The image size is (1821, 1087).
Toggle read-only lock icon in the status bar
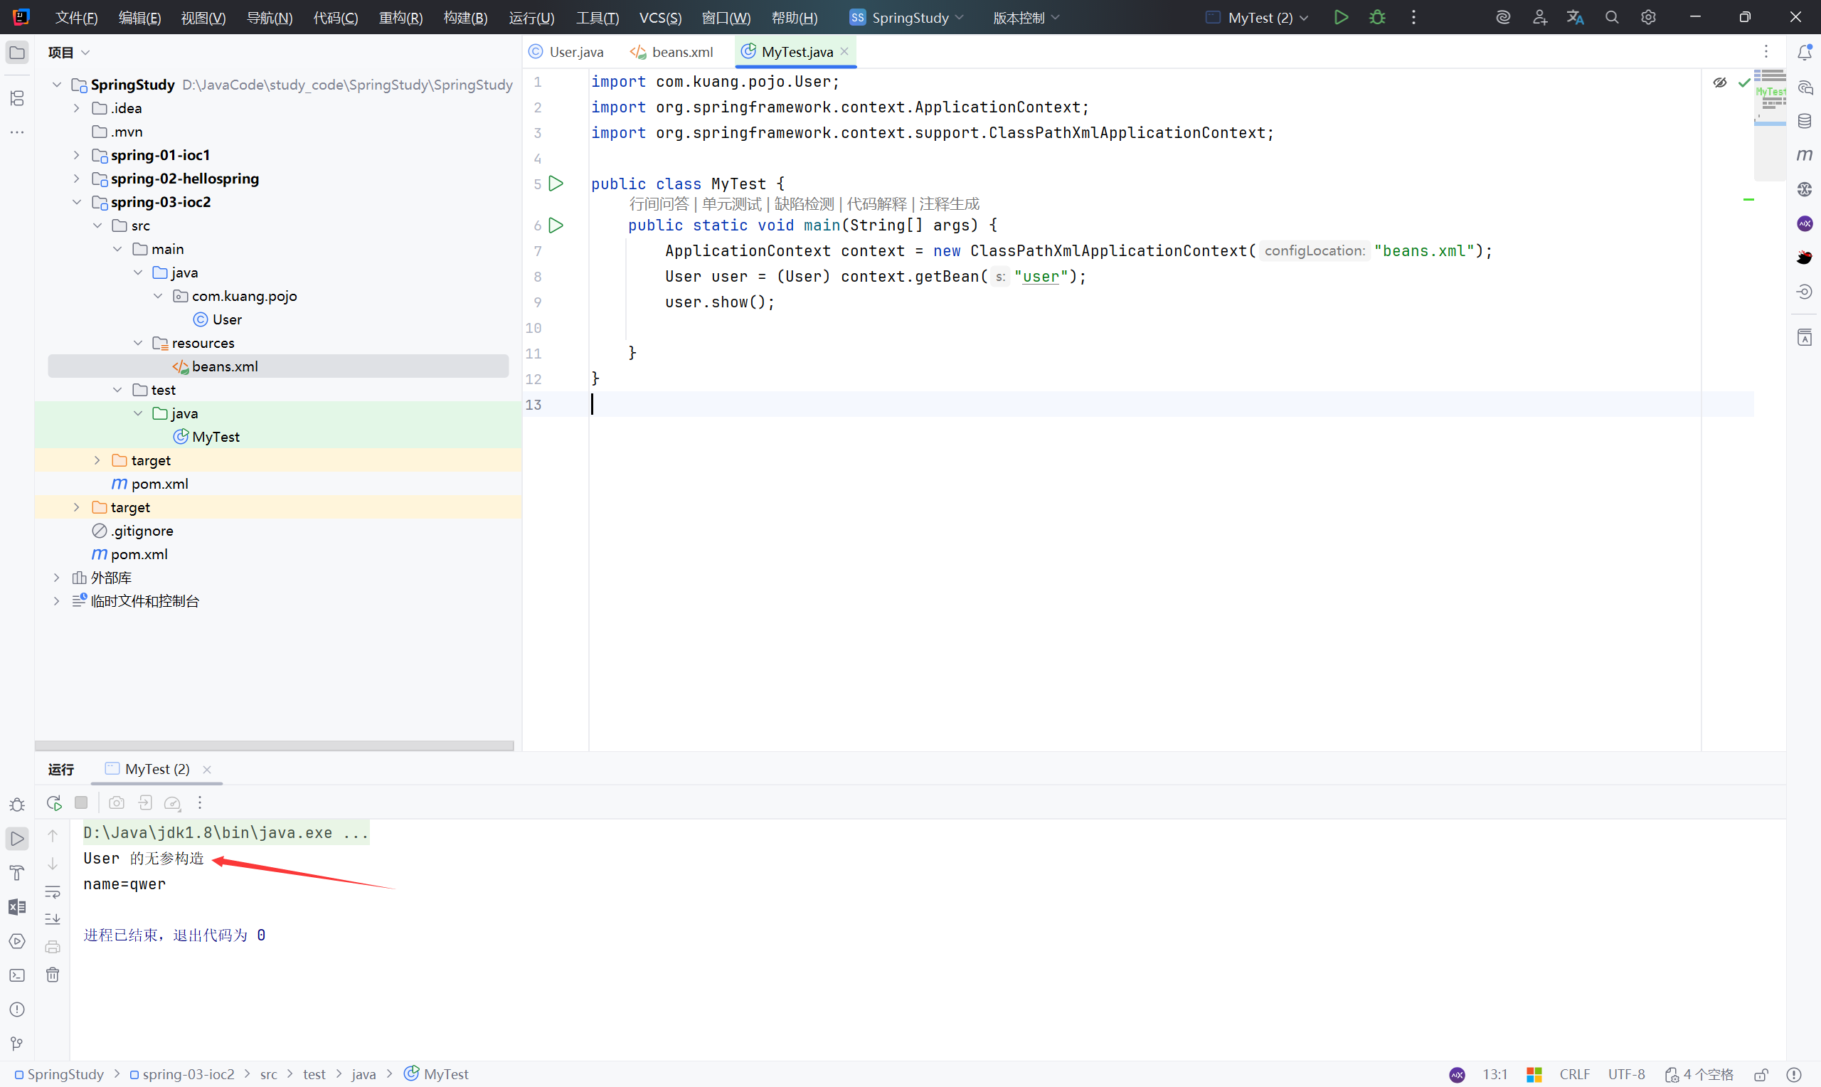point(1761,1074)
